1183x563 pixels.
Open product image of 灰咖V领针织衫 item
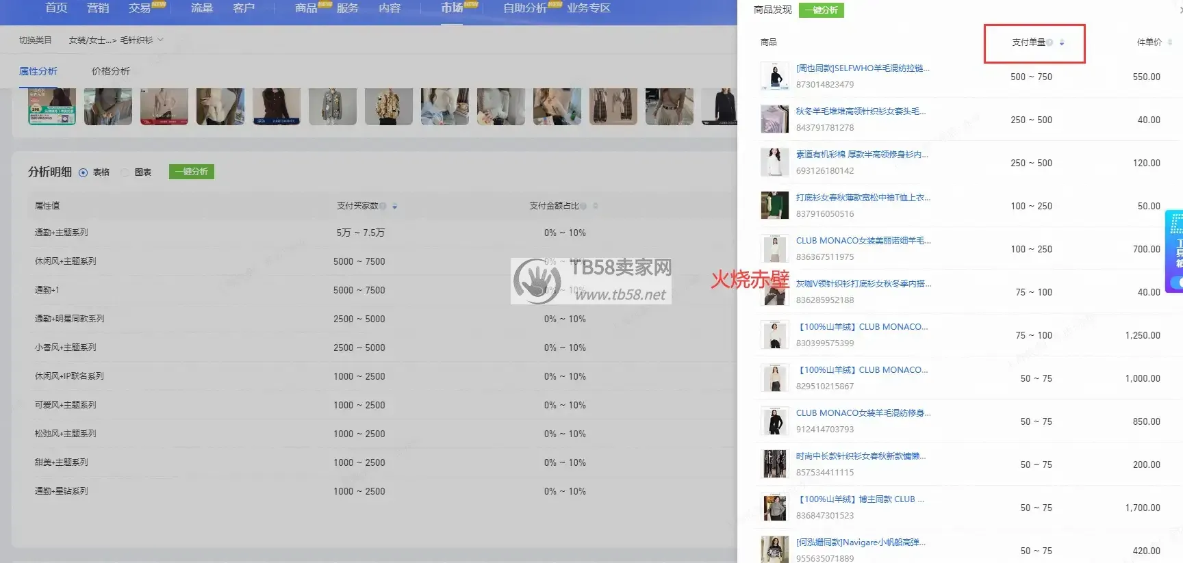click(x=775, y=292)
